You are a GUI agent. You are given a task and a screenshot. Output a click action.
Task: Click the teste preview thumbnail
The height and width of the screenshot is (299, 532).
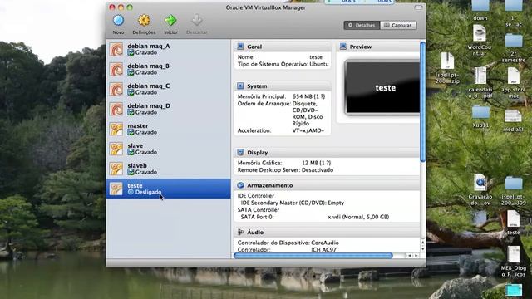382,87
